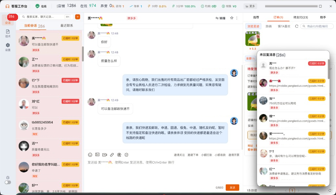The height and width of the screenshot is (195, 336).
Task: Click the 咨询 stat in top bar
Action: point(118,6)
